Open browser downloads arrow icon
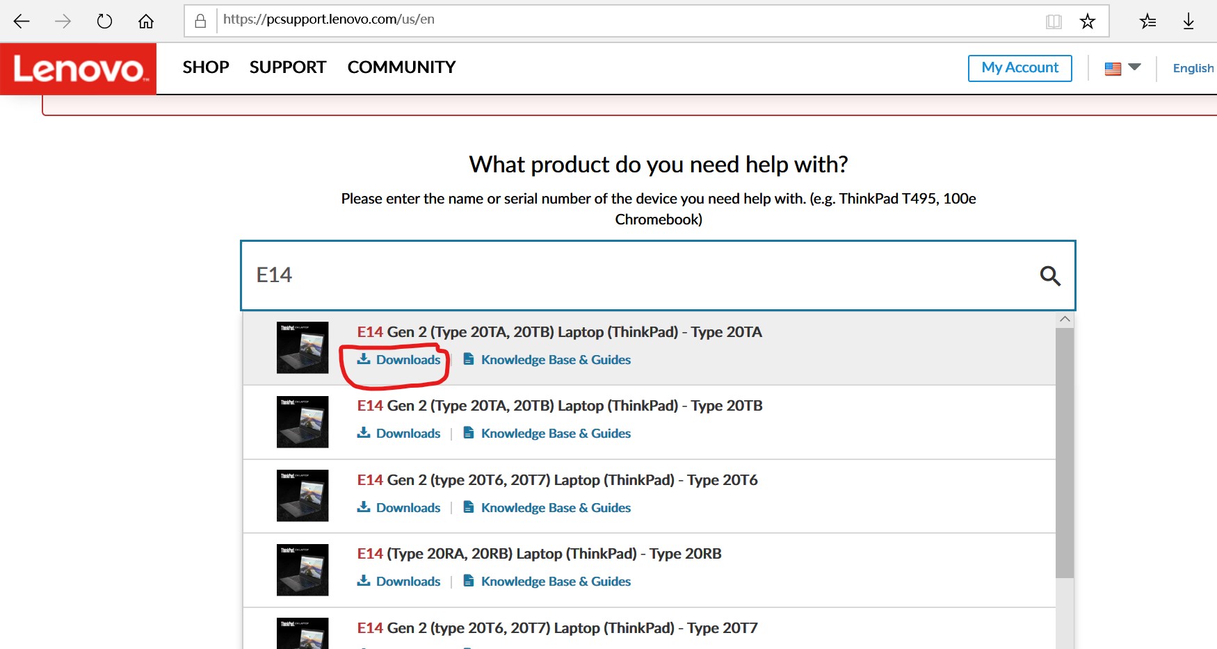The height and width of the screenshot is (649, 1217). point(1188,22)
